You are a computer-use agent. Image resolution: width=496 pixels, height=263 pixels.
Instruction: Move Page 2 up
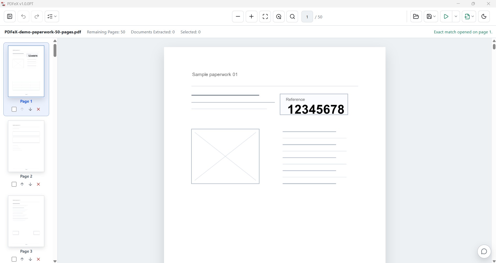click(x=22, y=184)
